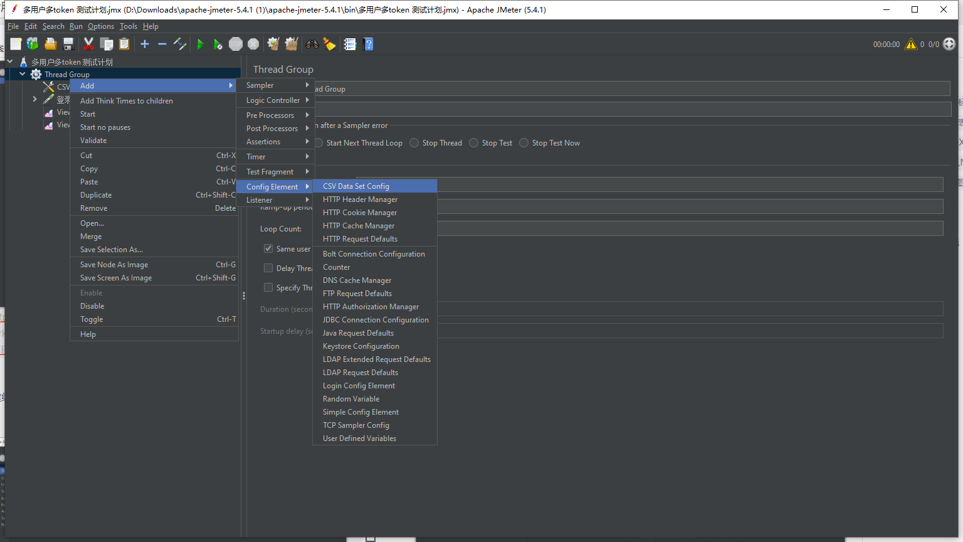The height and width of the screenshot is (542, 963).
Task: Expand the Listener submenu
Action: point(275,200)
